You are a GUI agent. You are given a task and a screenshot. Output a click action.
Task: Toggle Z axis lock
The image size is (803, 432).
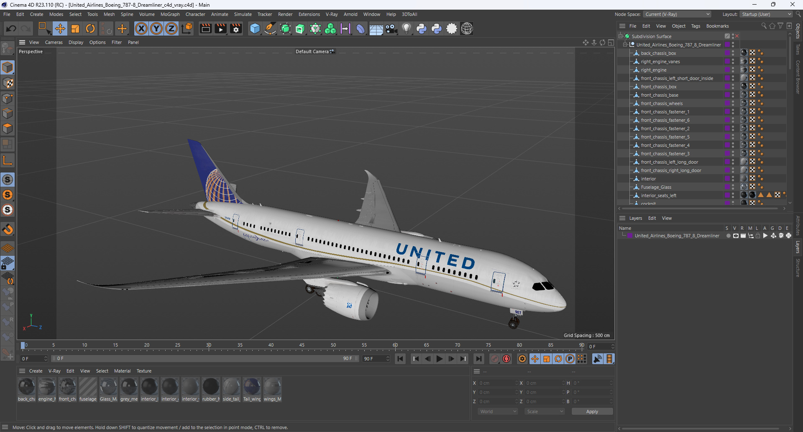click(171, 28)
